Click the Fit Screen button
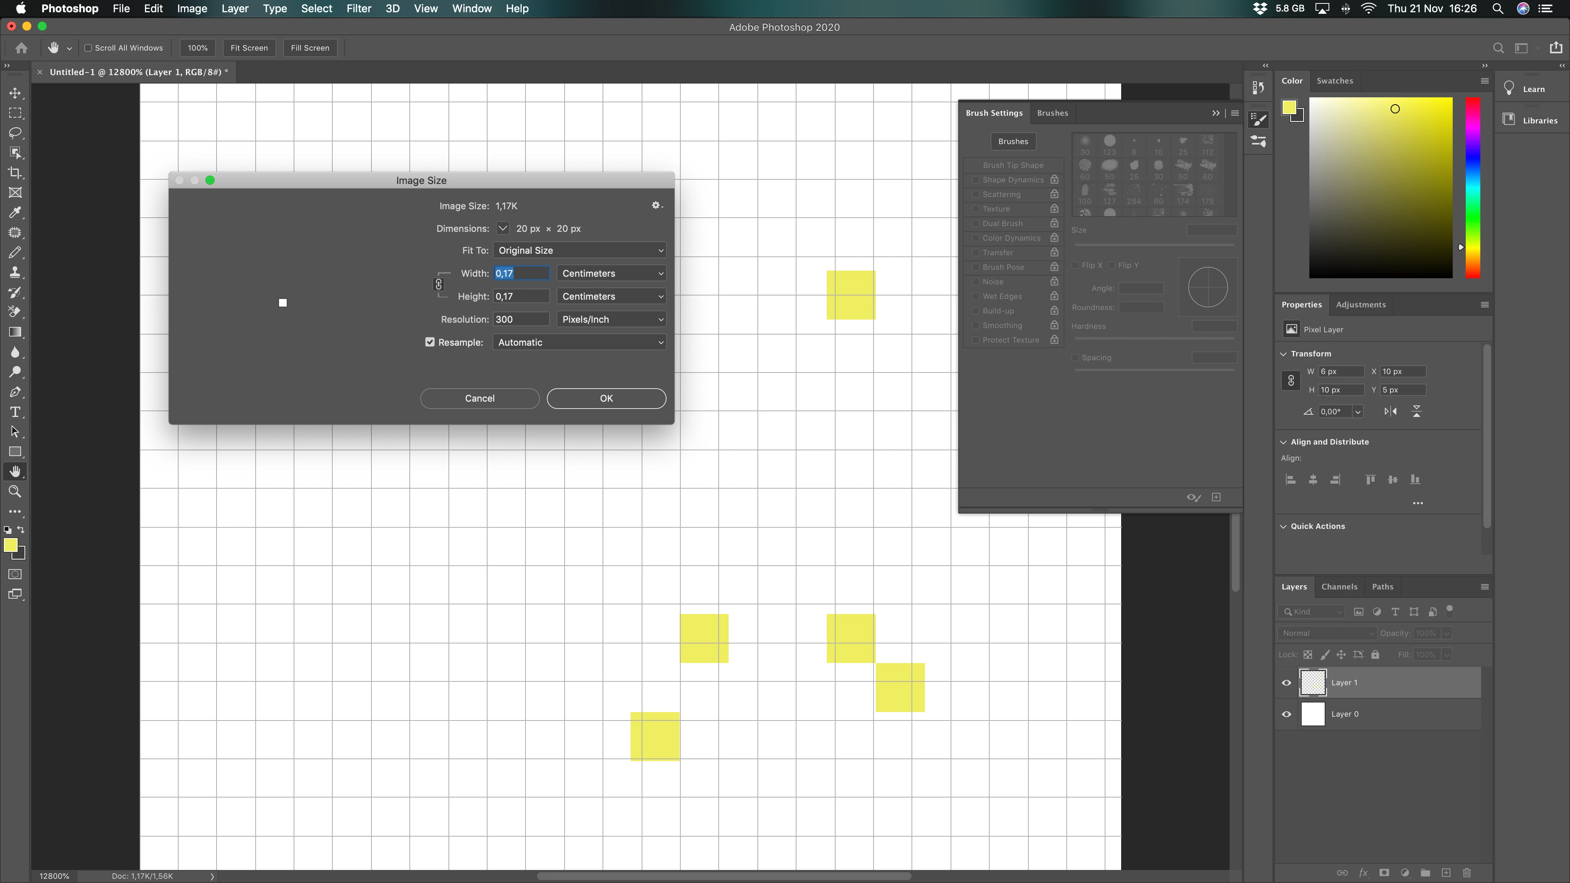This screenshot has width=1570, height=883. pyautogui.click(x=249, y=48)
